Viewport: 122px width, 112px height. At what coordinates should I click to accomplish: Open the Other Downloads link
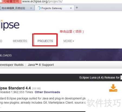click(x=47, y=92)
